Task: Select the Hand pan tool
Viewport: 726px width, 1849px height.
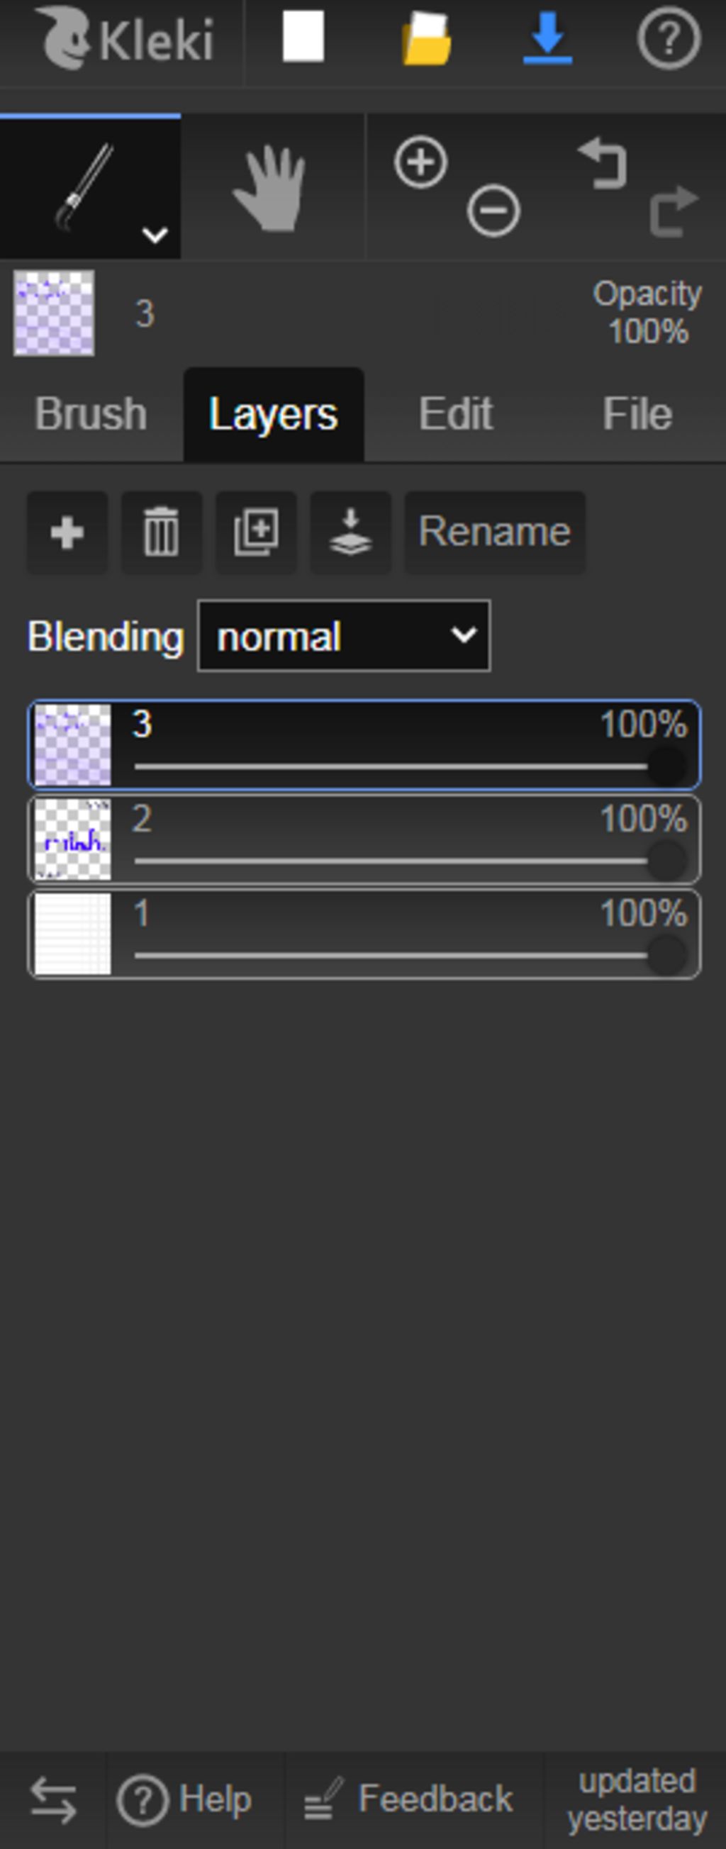Action: coord(272,188)
